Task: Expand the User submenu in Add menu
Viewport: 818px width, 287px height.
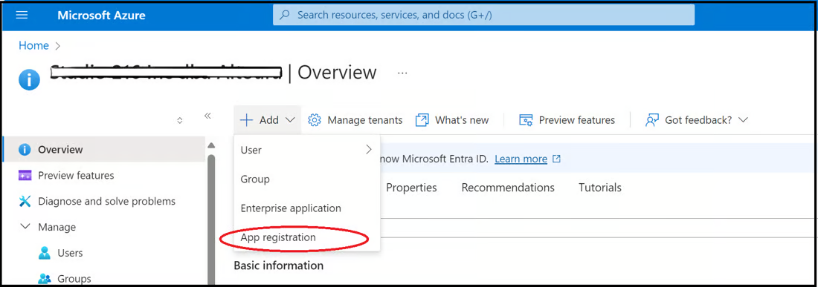Action: [306, 150]
